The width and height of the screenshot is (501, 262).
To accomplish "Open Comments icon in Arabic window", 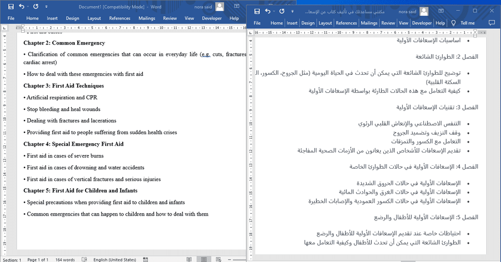I will [492, 23].
